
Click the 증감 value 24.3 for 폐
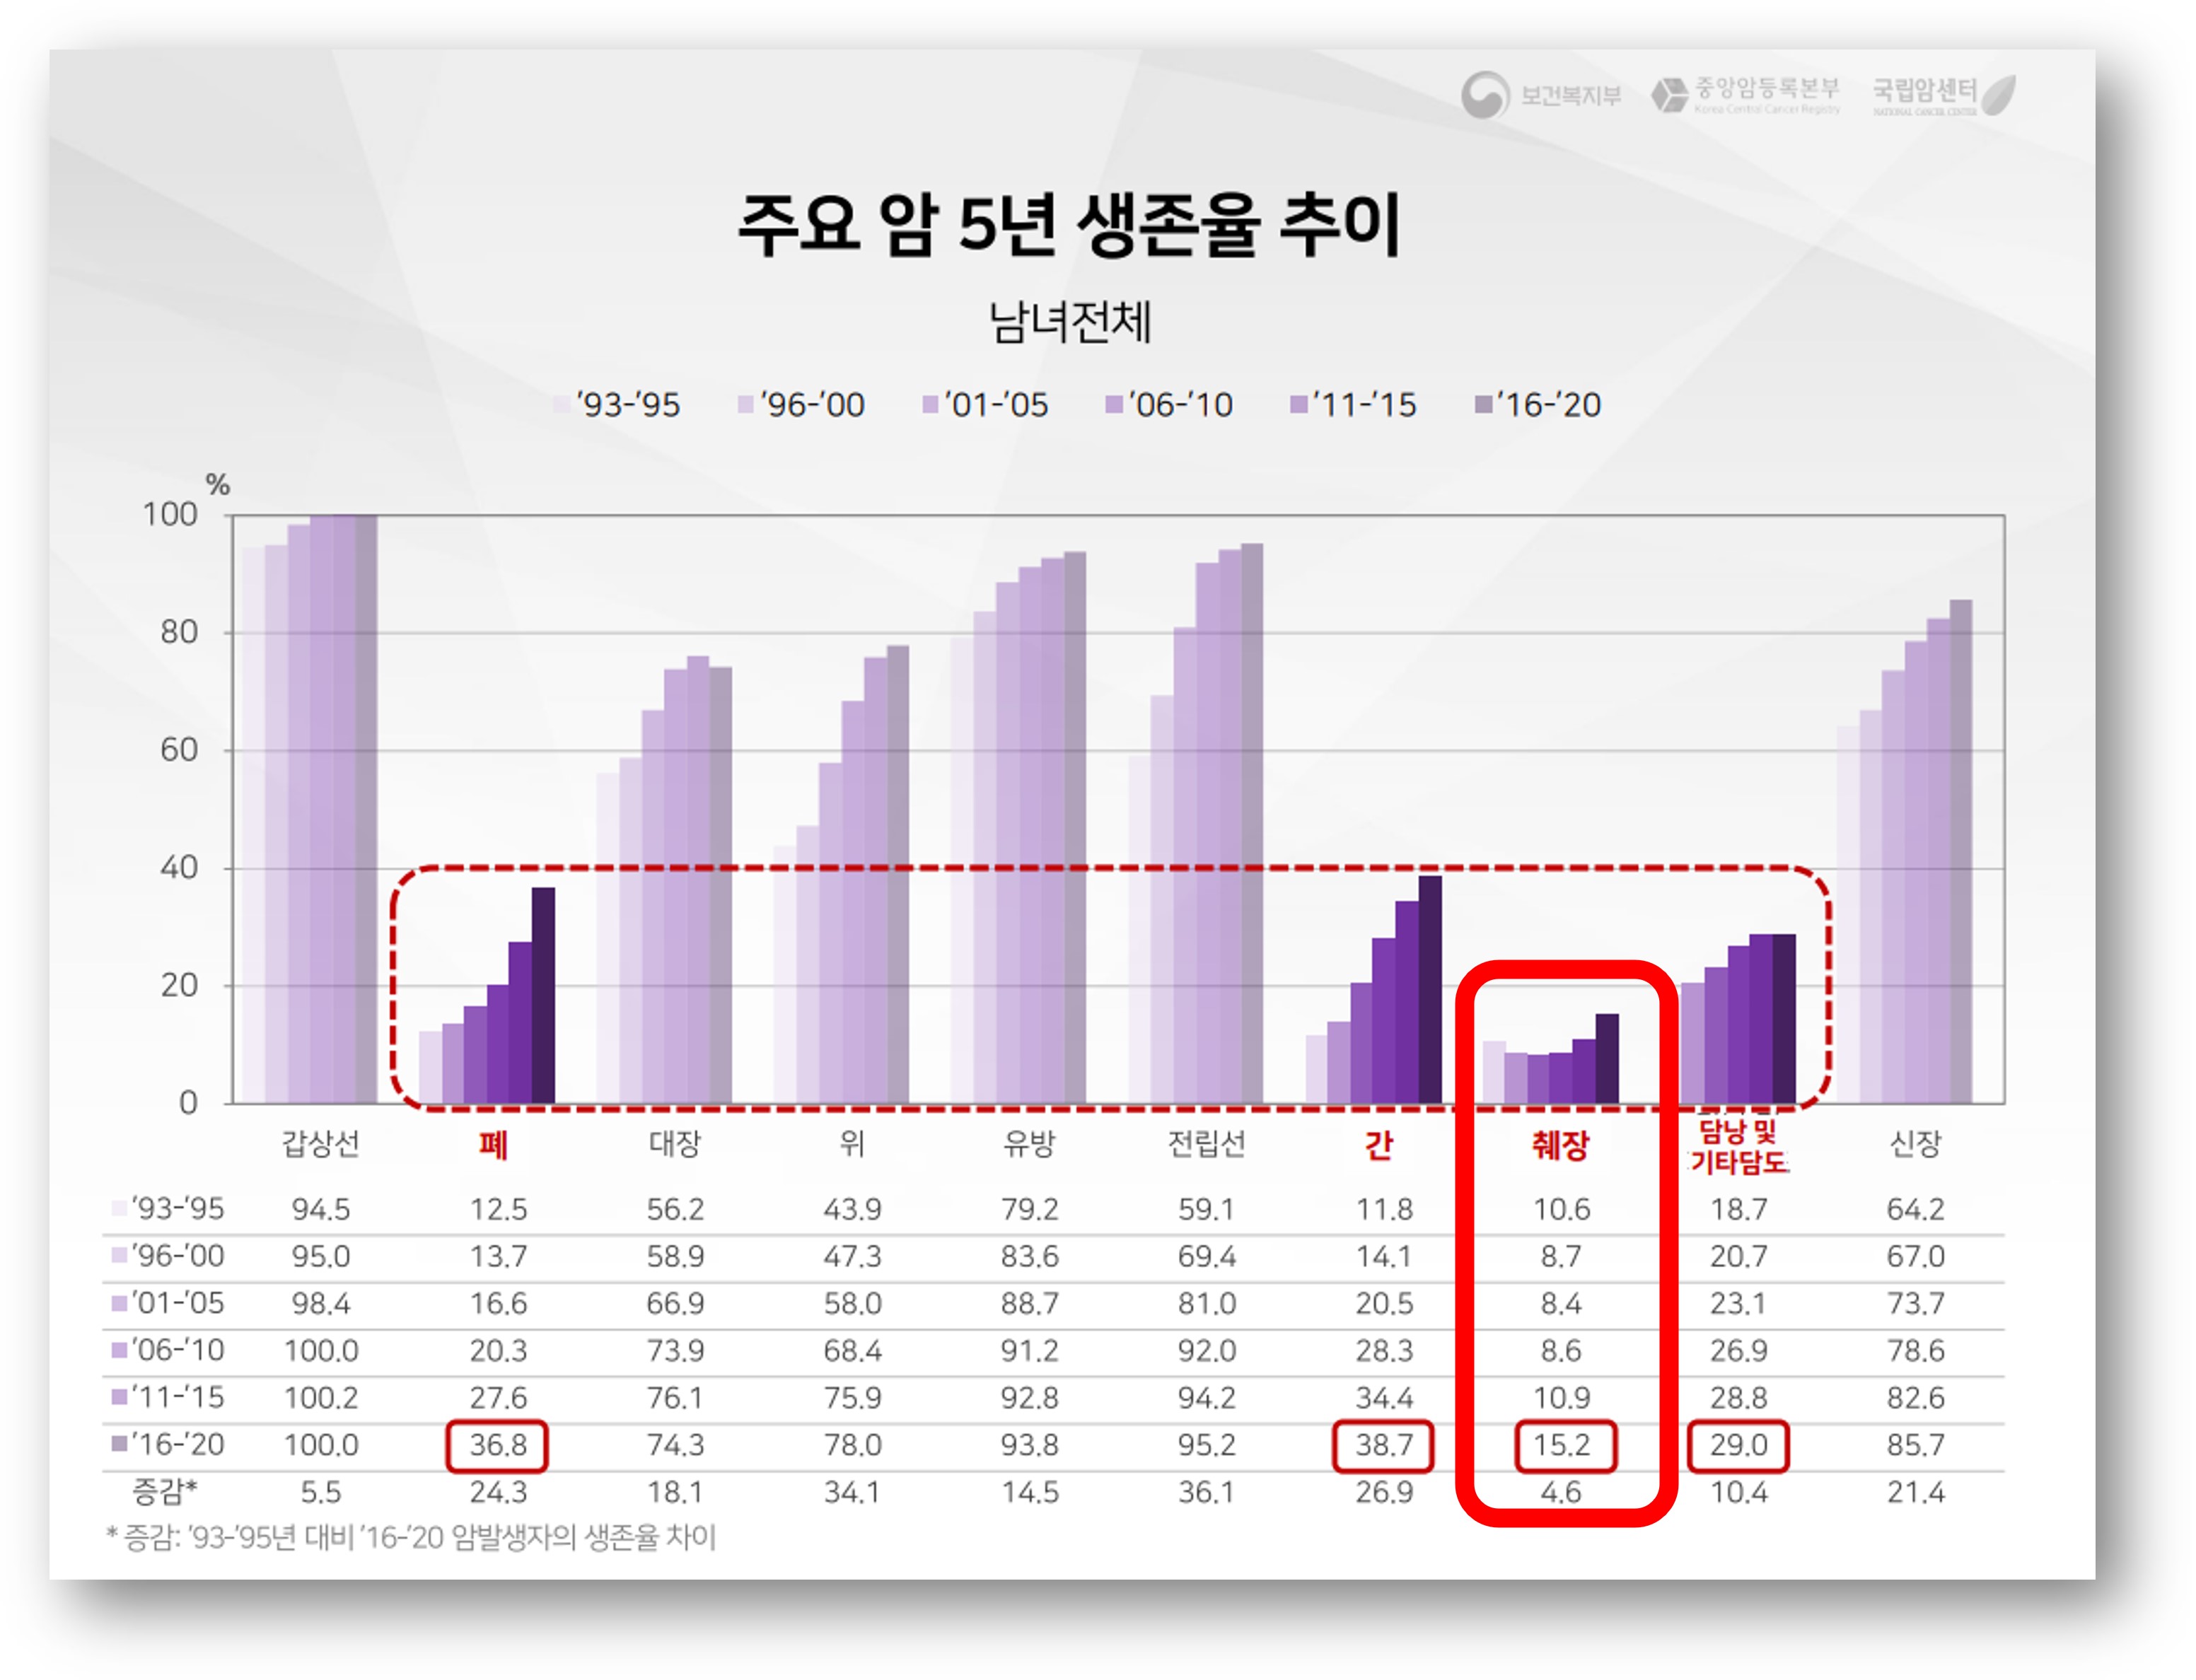(x=498, y=1492)
